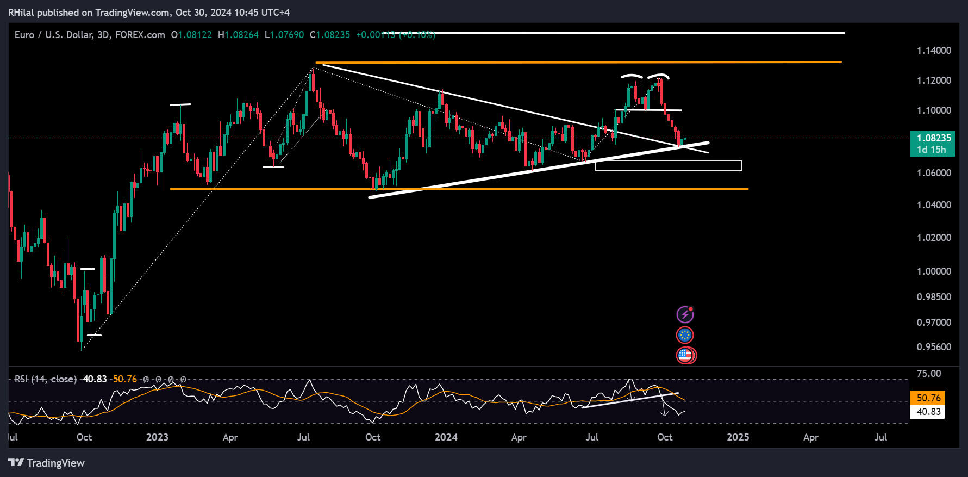
Task: Click the 1.02000 price axis label
Action: coord(934,238)
